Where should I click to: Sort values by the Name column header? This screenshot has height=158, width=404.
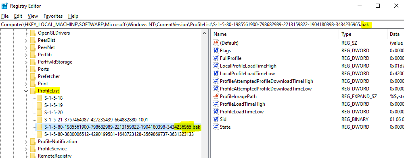(275, 34)
